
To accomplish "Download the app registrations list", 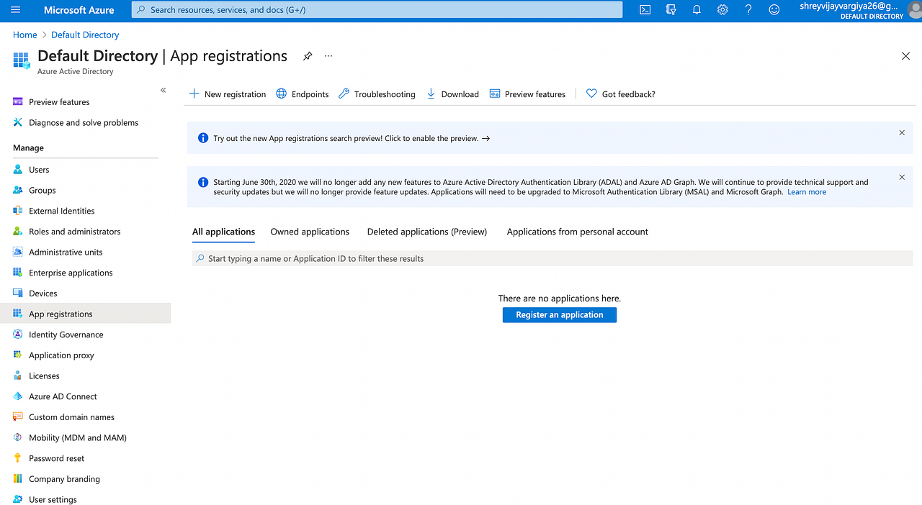I will coord(452,94).
